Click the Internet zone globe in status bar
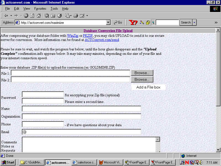This screenshot has width=221, height=166. [x=183, y=156]
